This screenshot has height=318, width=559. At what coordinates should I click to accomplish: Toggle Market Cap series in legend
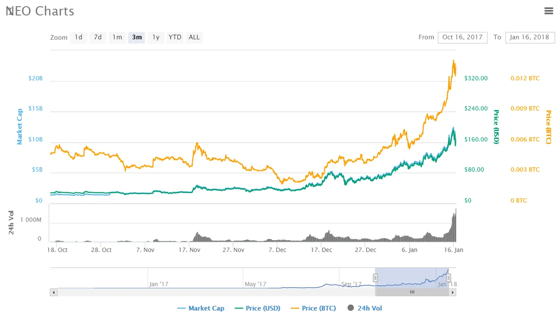(201, 308)
